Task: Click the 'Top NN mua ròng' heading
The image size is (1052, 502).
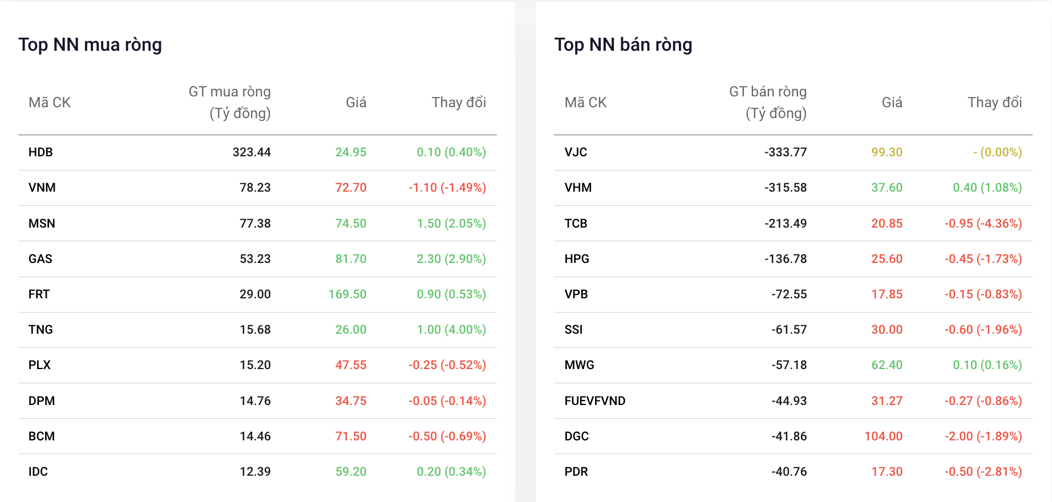Action: coord(90,44)
